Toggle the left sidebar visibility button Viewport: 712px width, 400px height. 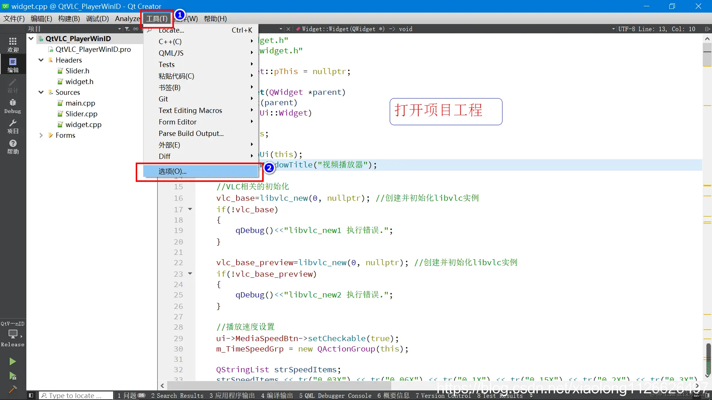coord(31,396)
